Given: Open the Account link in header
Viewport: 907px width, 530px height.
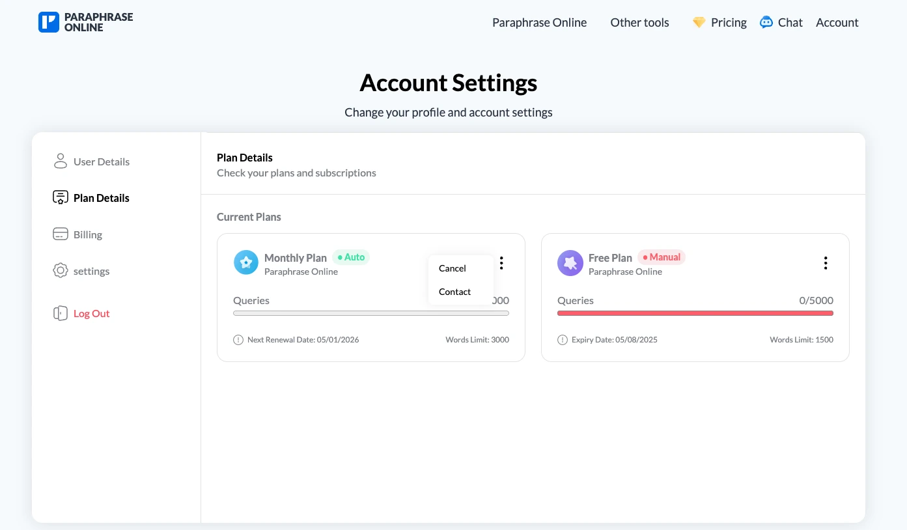Looking at the screenshot, I should coord(837,22).
